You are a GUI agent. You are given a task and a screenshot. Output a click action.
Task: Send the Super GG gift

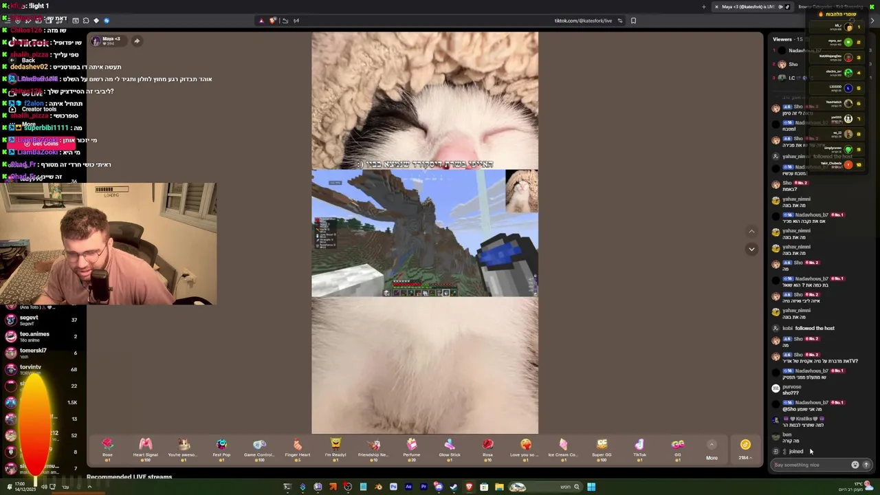[602, 448]
